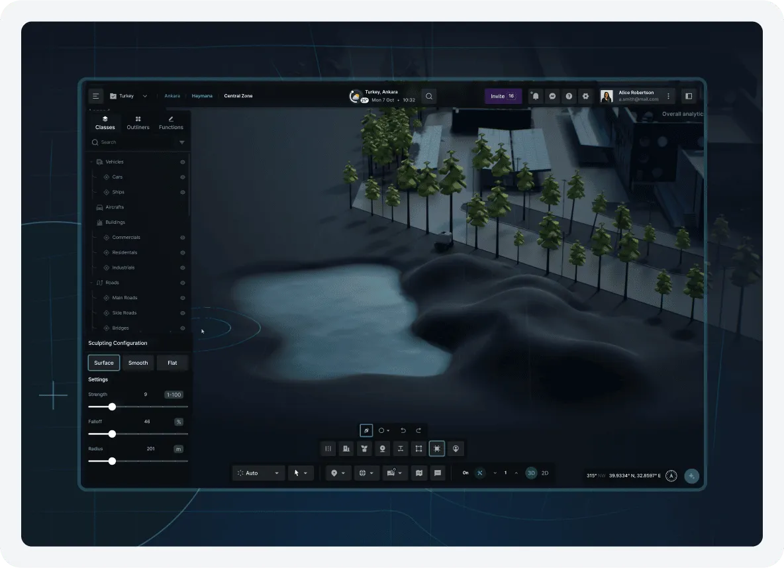Increase the level stepper up arrow

(x=516, y=473)
